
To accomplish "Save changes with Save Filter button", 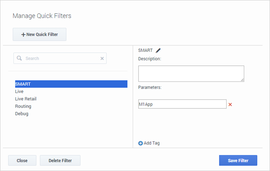I will (x=238, y=161).
